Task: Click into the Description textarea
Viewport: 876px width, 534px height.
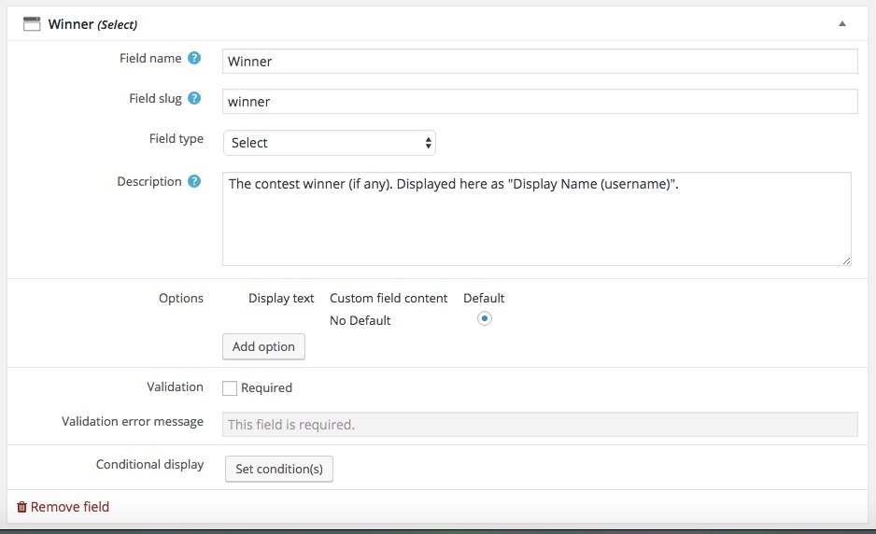Action: coord(537,219)
